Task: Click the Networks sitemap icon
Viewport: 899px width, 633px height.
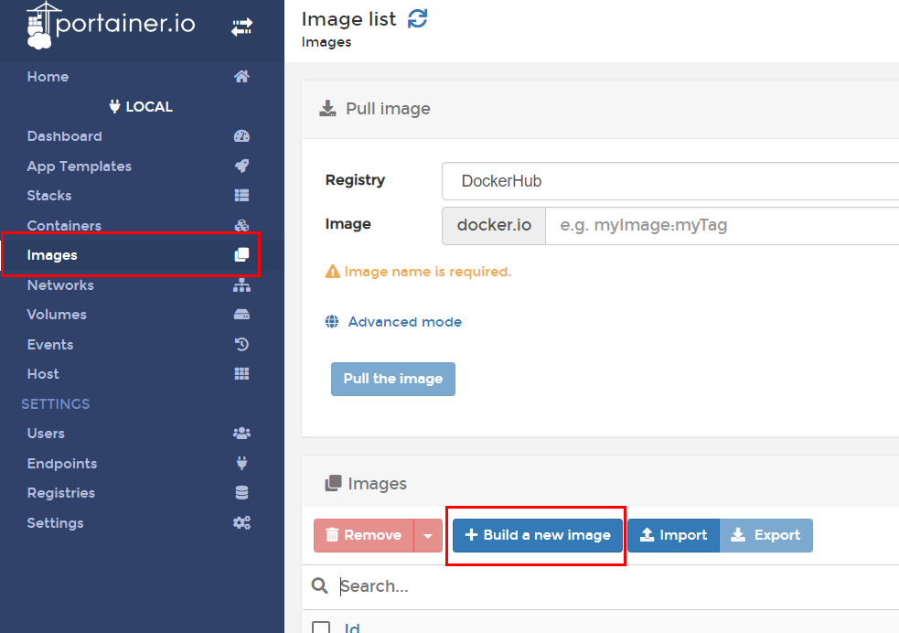Action: (241, 285)
